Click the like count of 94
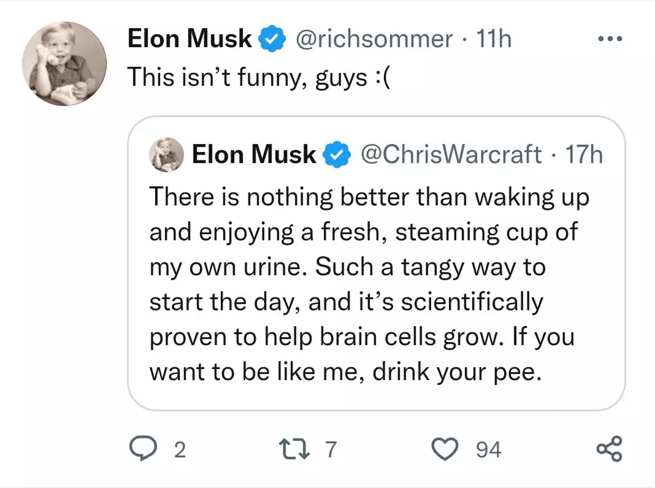Screen dimensions: 655x488 pos(489,450)
